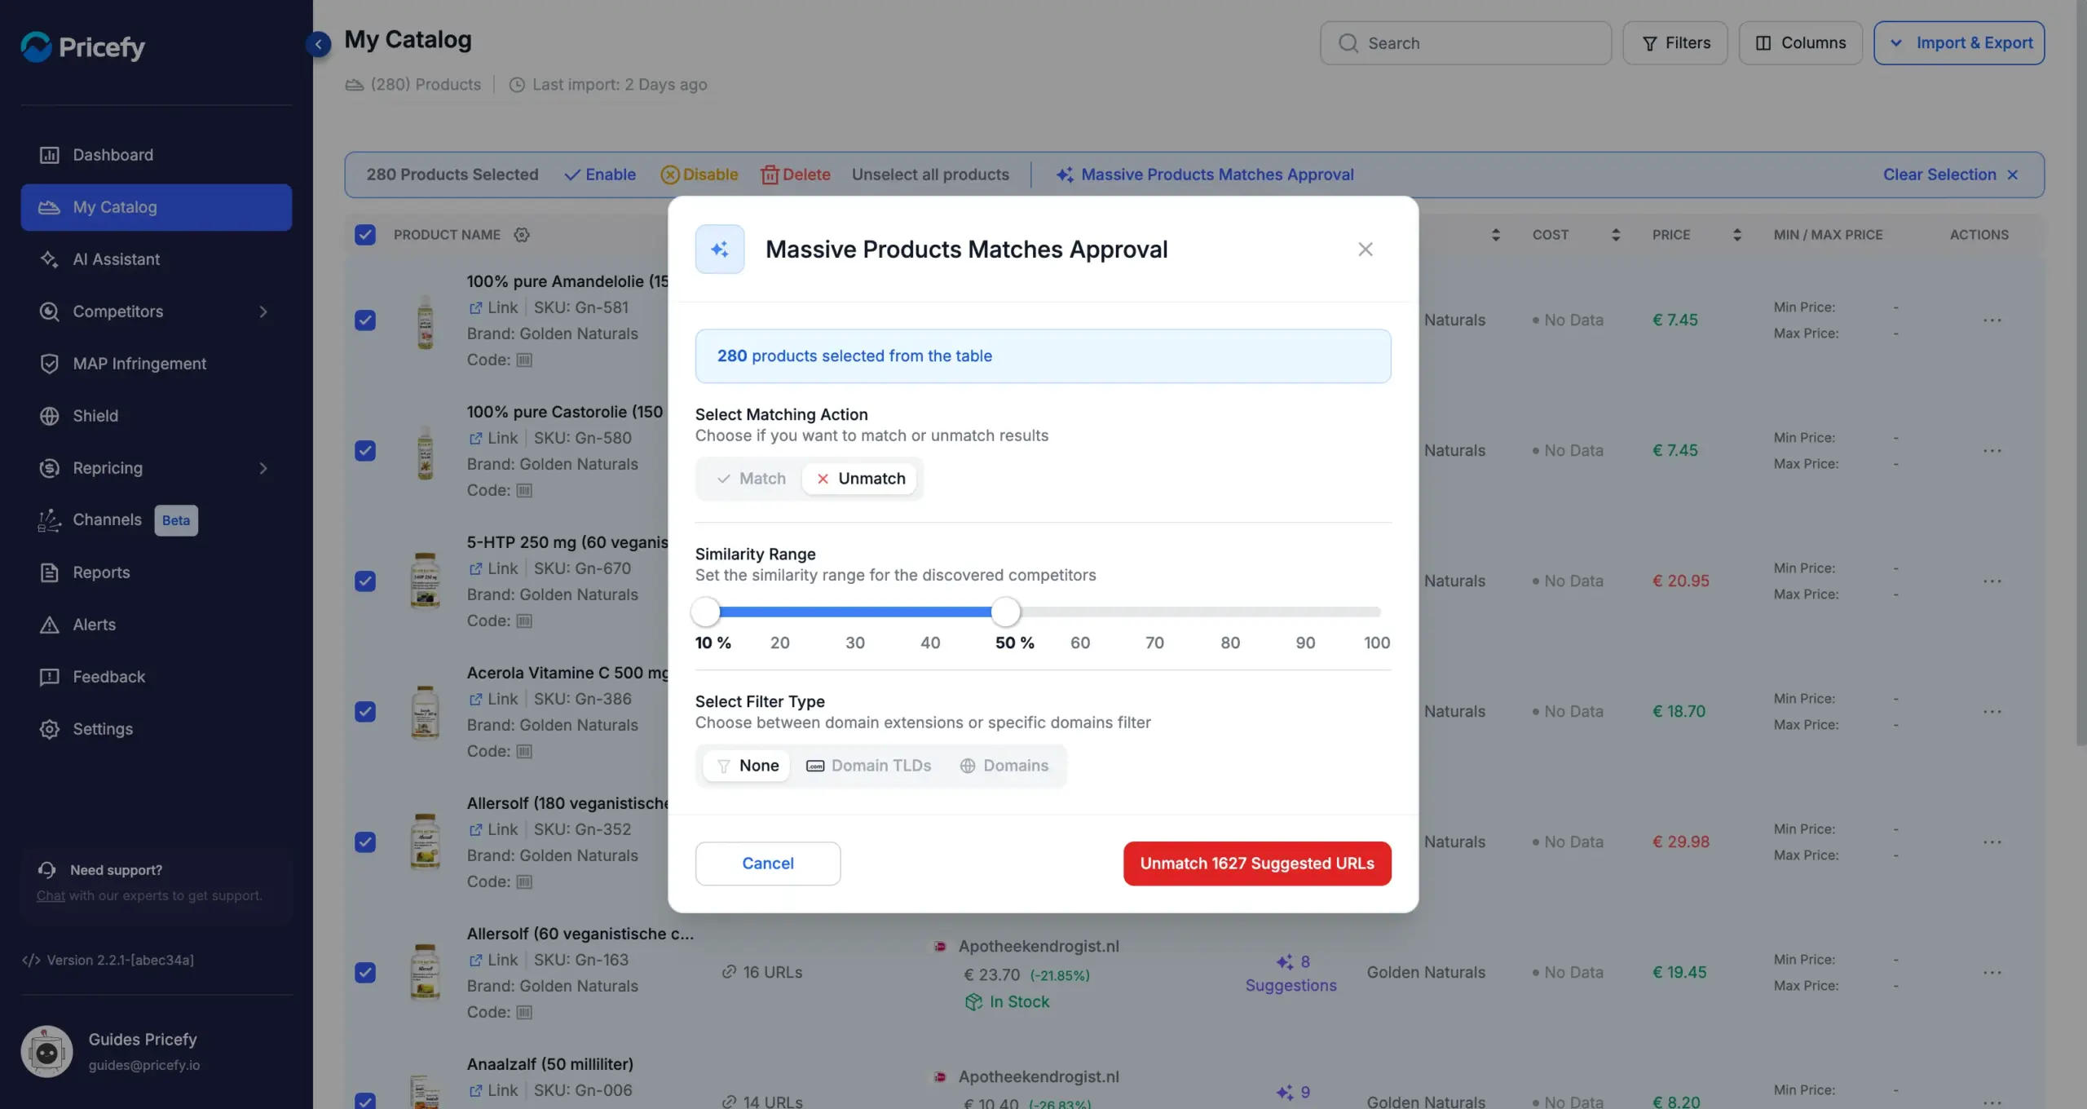This screenshot has height=1109, width=2087.
Task: Open the actions ellipsis for Amandelolie product
Action: coord(1992,320)
